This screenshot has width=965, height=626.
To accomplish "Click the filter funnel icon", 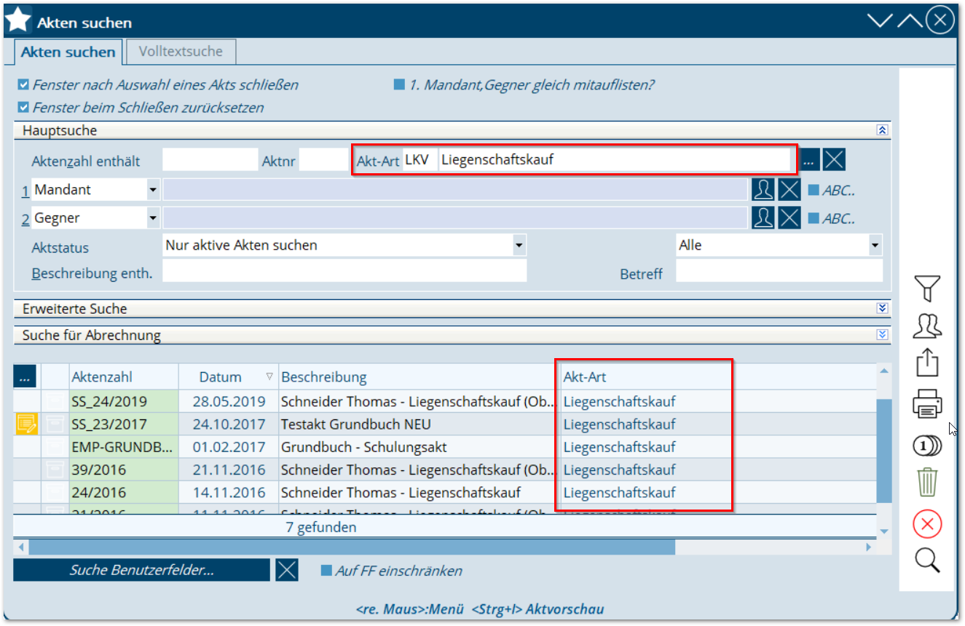I will (927, 289).
